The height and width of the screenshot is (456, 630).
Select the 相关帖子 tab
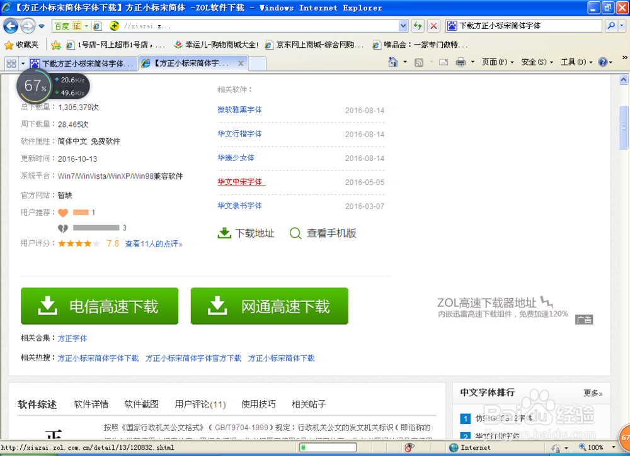(309, 404)
